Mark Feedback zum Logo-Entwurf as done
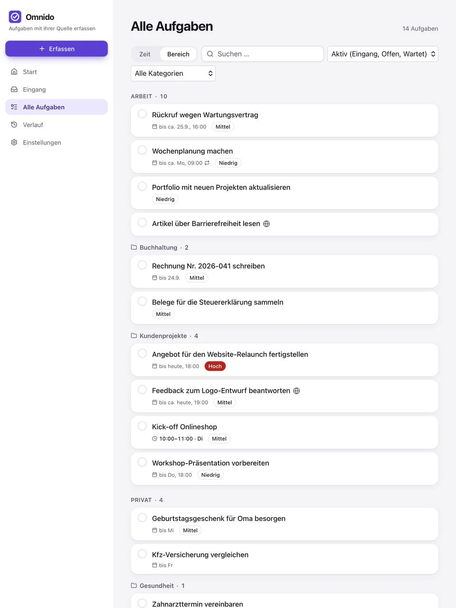 click(142, 389)
